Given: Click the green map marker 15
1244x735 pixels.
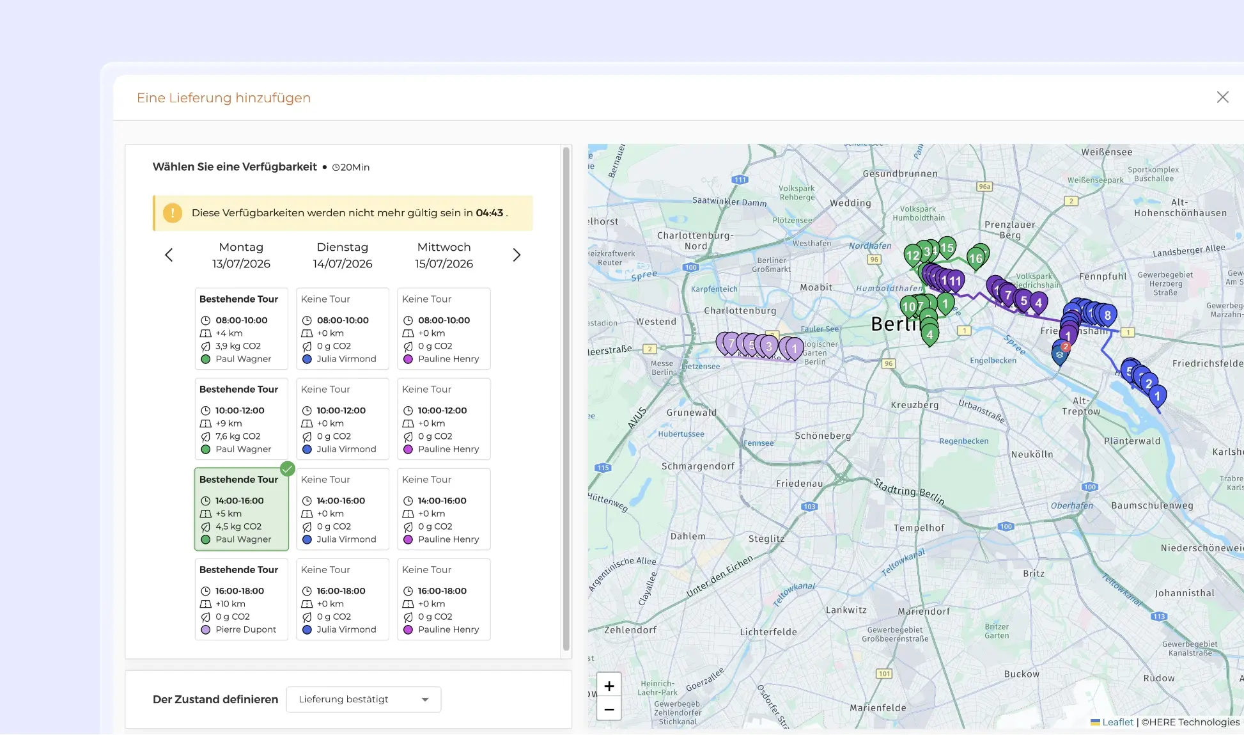Looking at the screenshot, I should pos(947,248).
